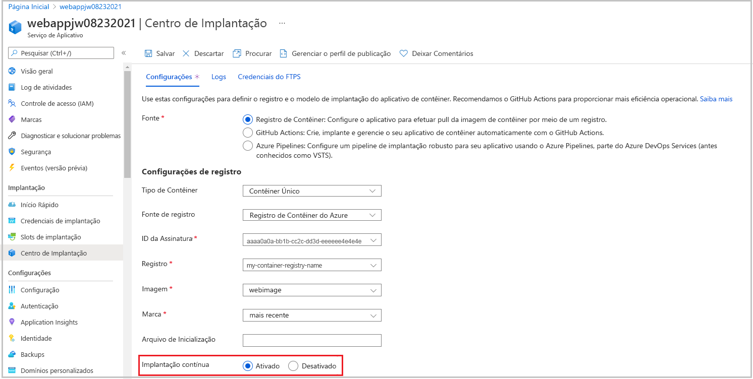Screen dimensions: 753x379
Task: Click the Arquivo de Inicialização text field
Action: coord(312,340)
